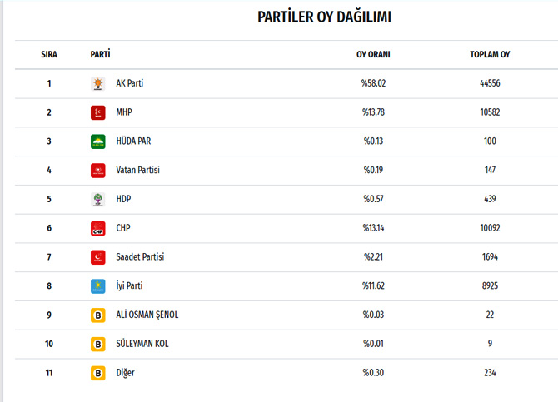Click the Saadet Partisi crescent logo
Screen dimensions: 558x402
[x=98, y=257]
